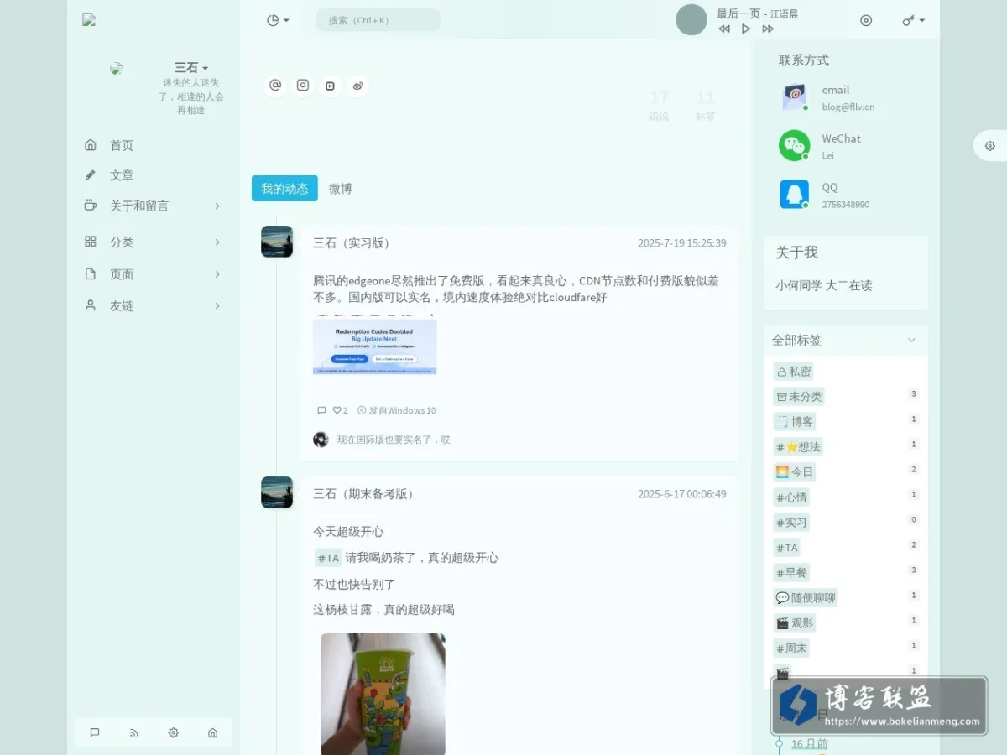Click the comment icon in sidebar footer

pyautogui.click(x=95, y=732)
